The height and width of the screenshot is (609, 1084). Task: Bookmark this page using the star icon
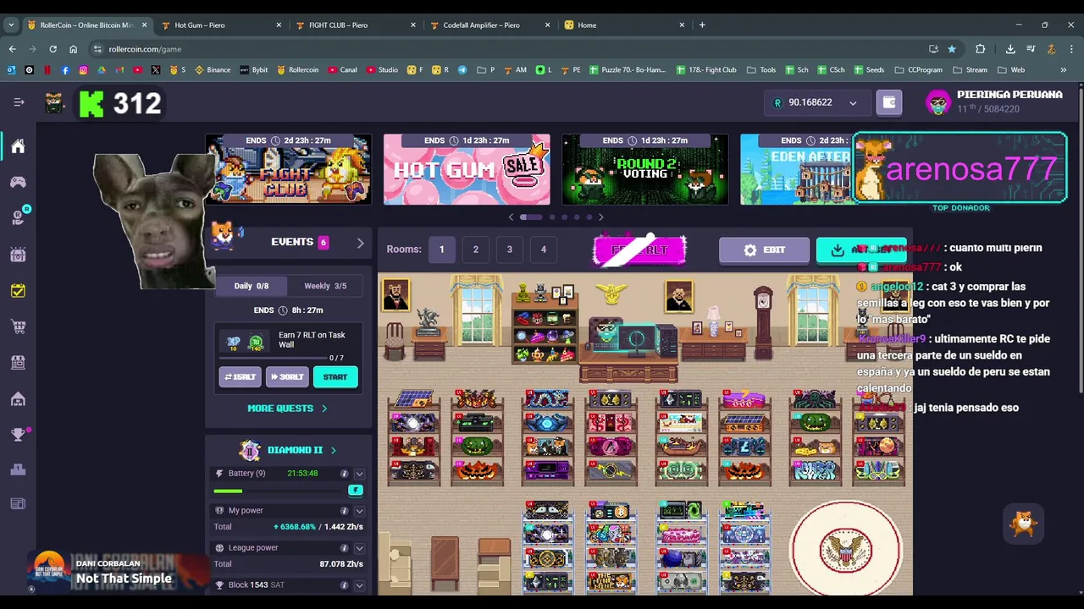pos(952,49)
